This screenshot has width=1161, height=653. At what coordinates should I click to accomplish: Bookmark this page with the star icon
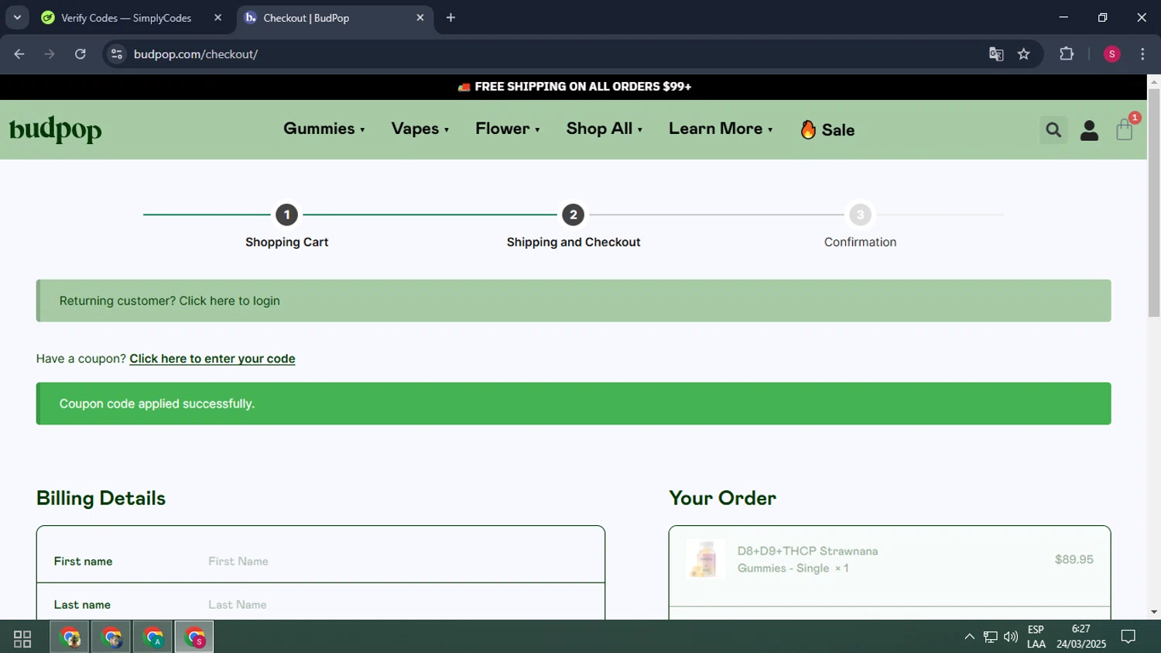click(x=1024, y=54)
